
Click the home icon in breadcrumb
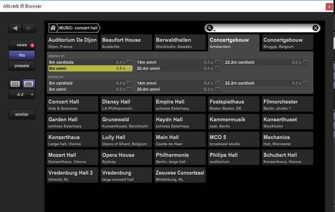53,28
